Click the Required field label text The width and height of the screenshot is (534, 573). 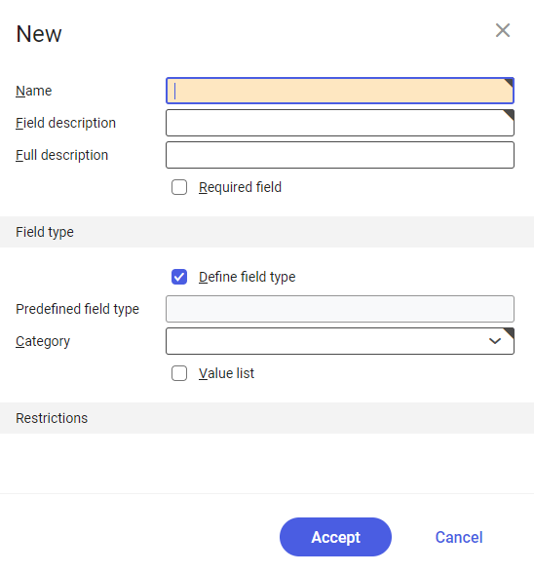tap(240, 187)
